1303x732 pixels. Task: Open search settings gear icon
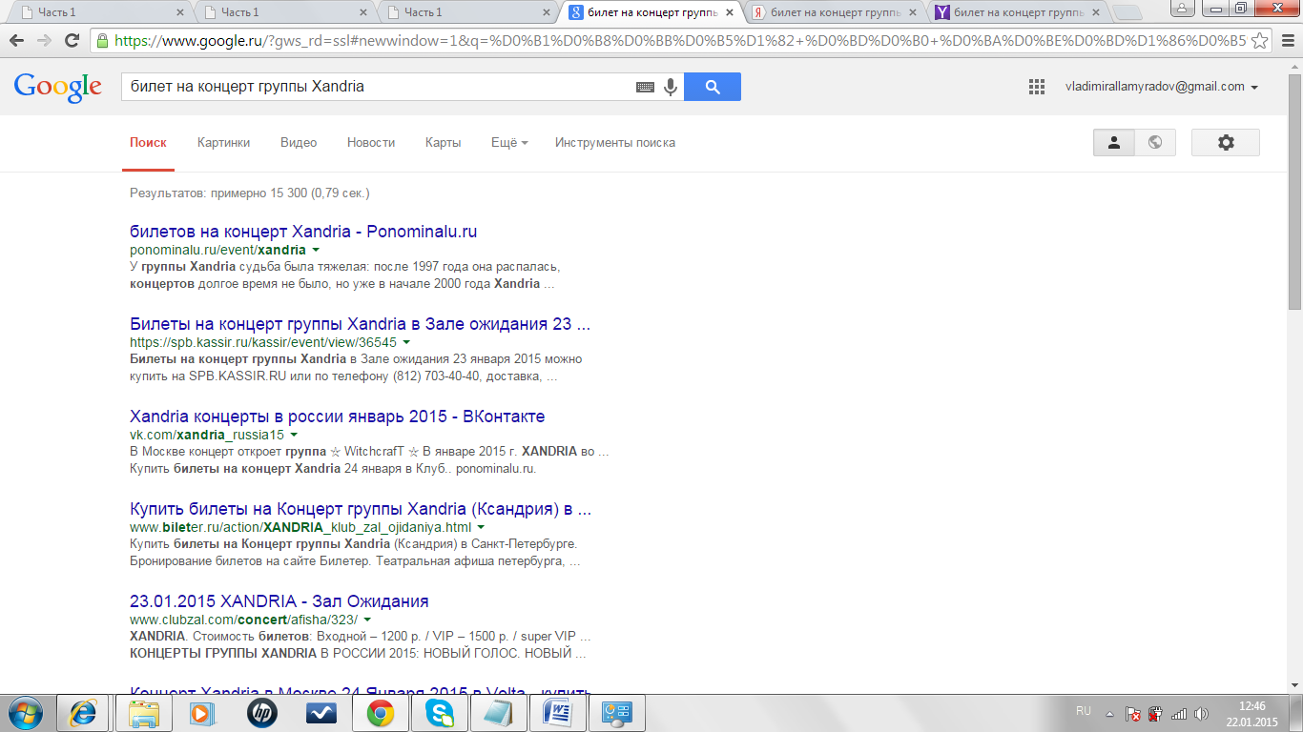click(1226, 142)
